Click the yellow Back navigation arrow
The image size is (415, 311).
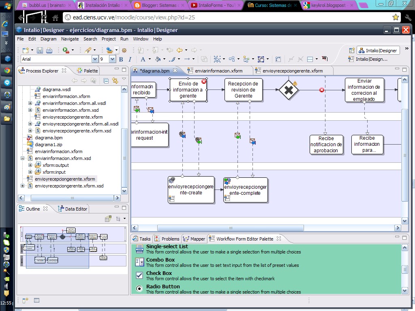coord(180,50)
